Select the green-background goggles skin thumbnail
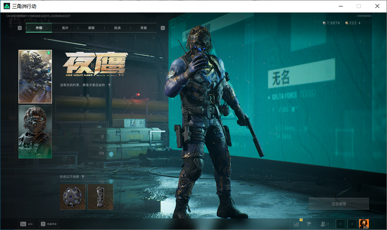The height and width of the screenshot is (230, 387). (35, 132)
